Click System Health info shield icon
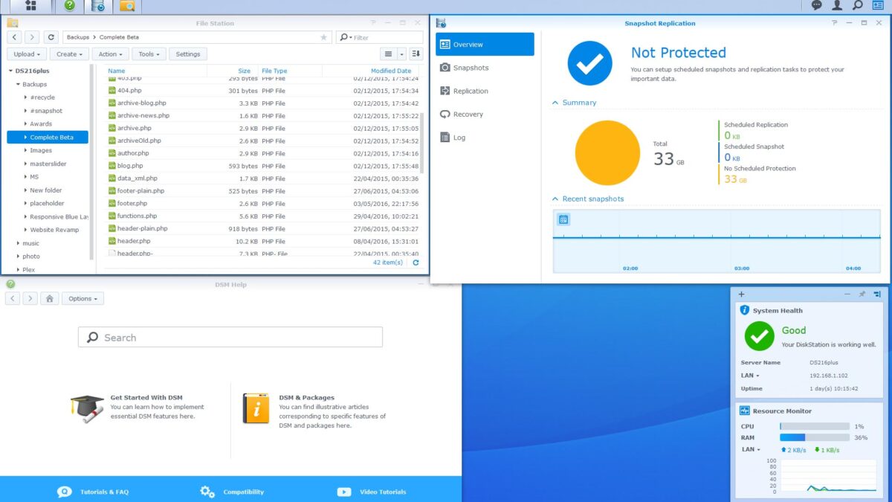Image resolution: width=892 pixels, height=502 pixels. (745, 310)
